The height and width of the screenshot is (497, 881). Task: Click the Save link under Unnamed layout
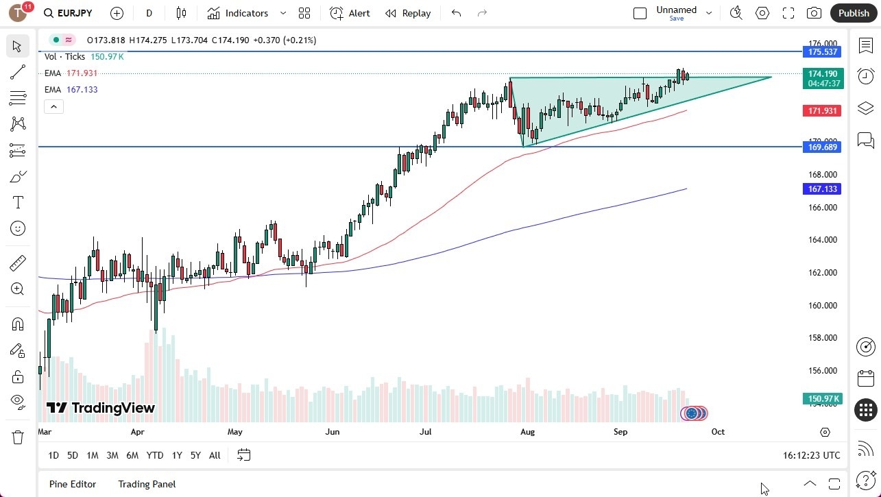coord(676,19)
